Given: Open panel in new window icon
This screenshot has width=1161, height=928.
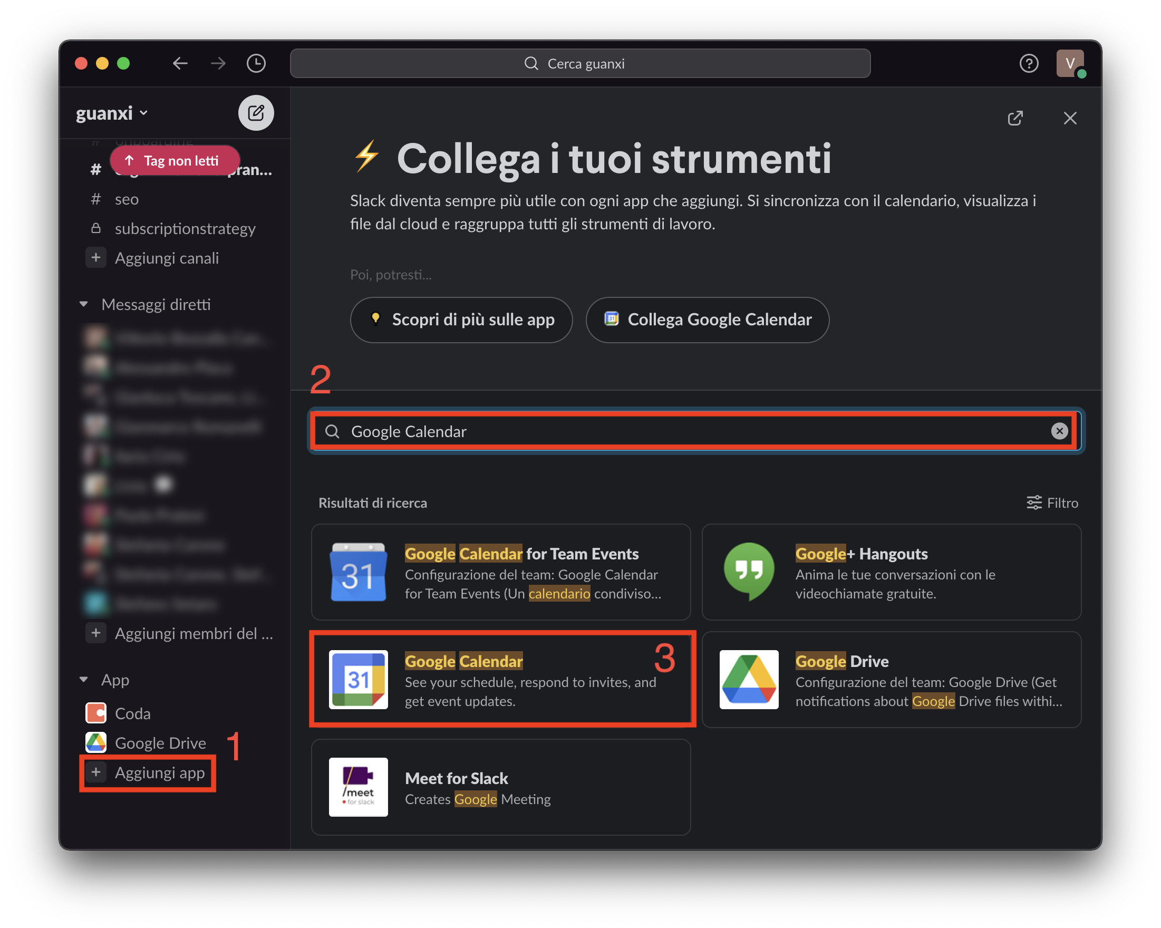Looking at the screenshot, I should tap(1015, 118).
